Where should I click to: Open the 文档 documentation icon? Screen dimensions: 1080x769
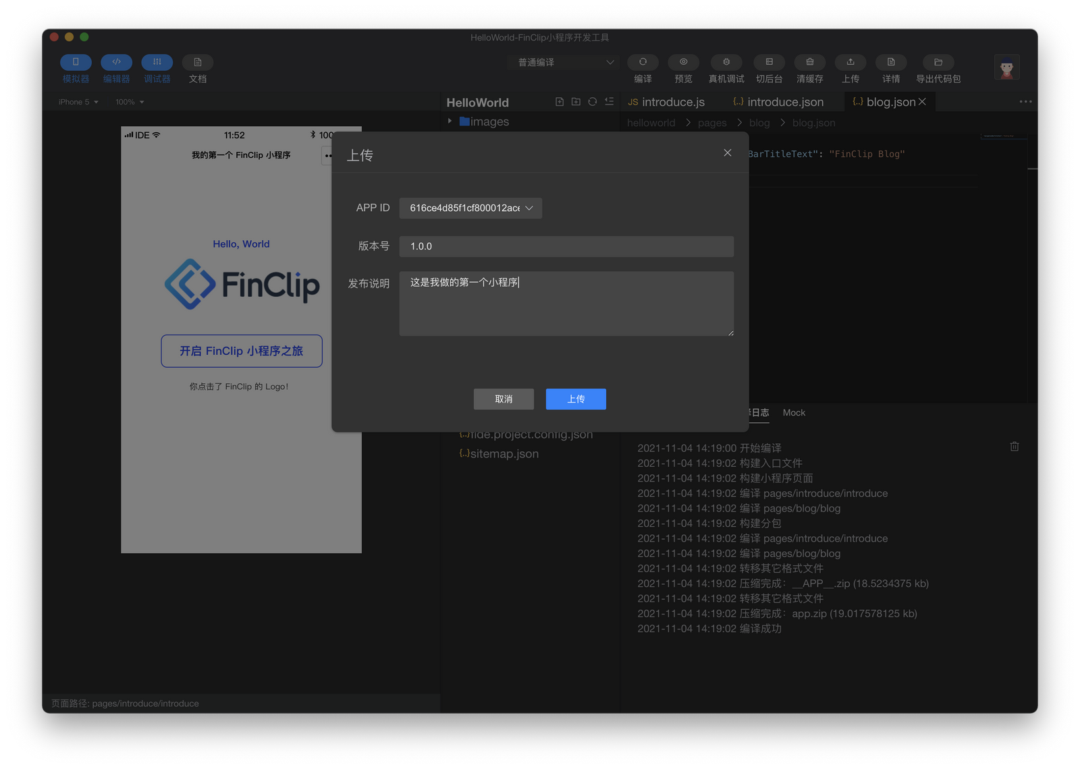coord(197,62)
